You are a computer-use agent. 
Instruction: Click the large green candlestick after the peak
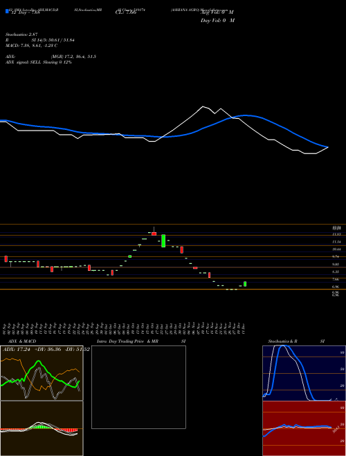click(x=163, y=241)
